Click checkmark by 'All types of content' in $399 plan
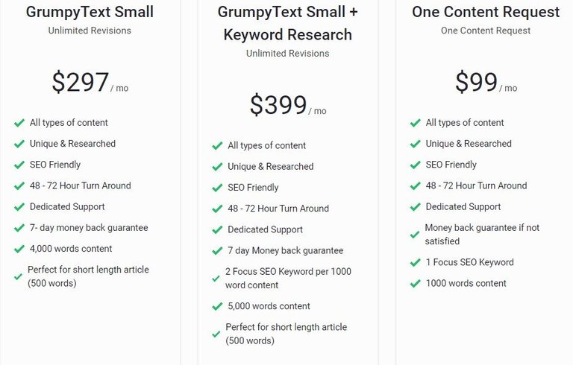The image size is (573, 365). [x=217, y=146]
